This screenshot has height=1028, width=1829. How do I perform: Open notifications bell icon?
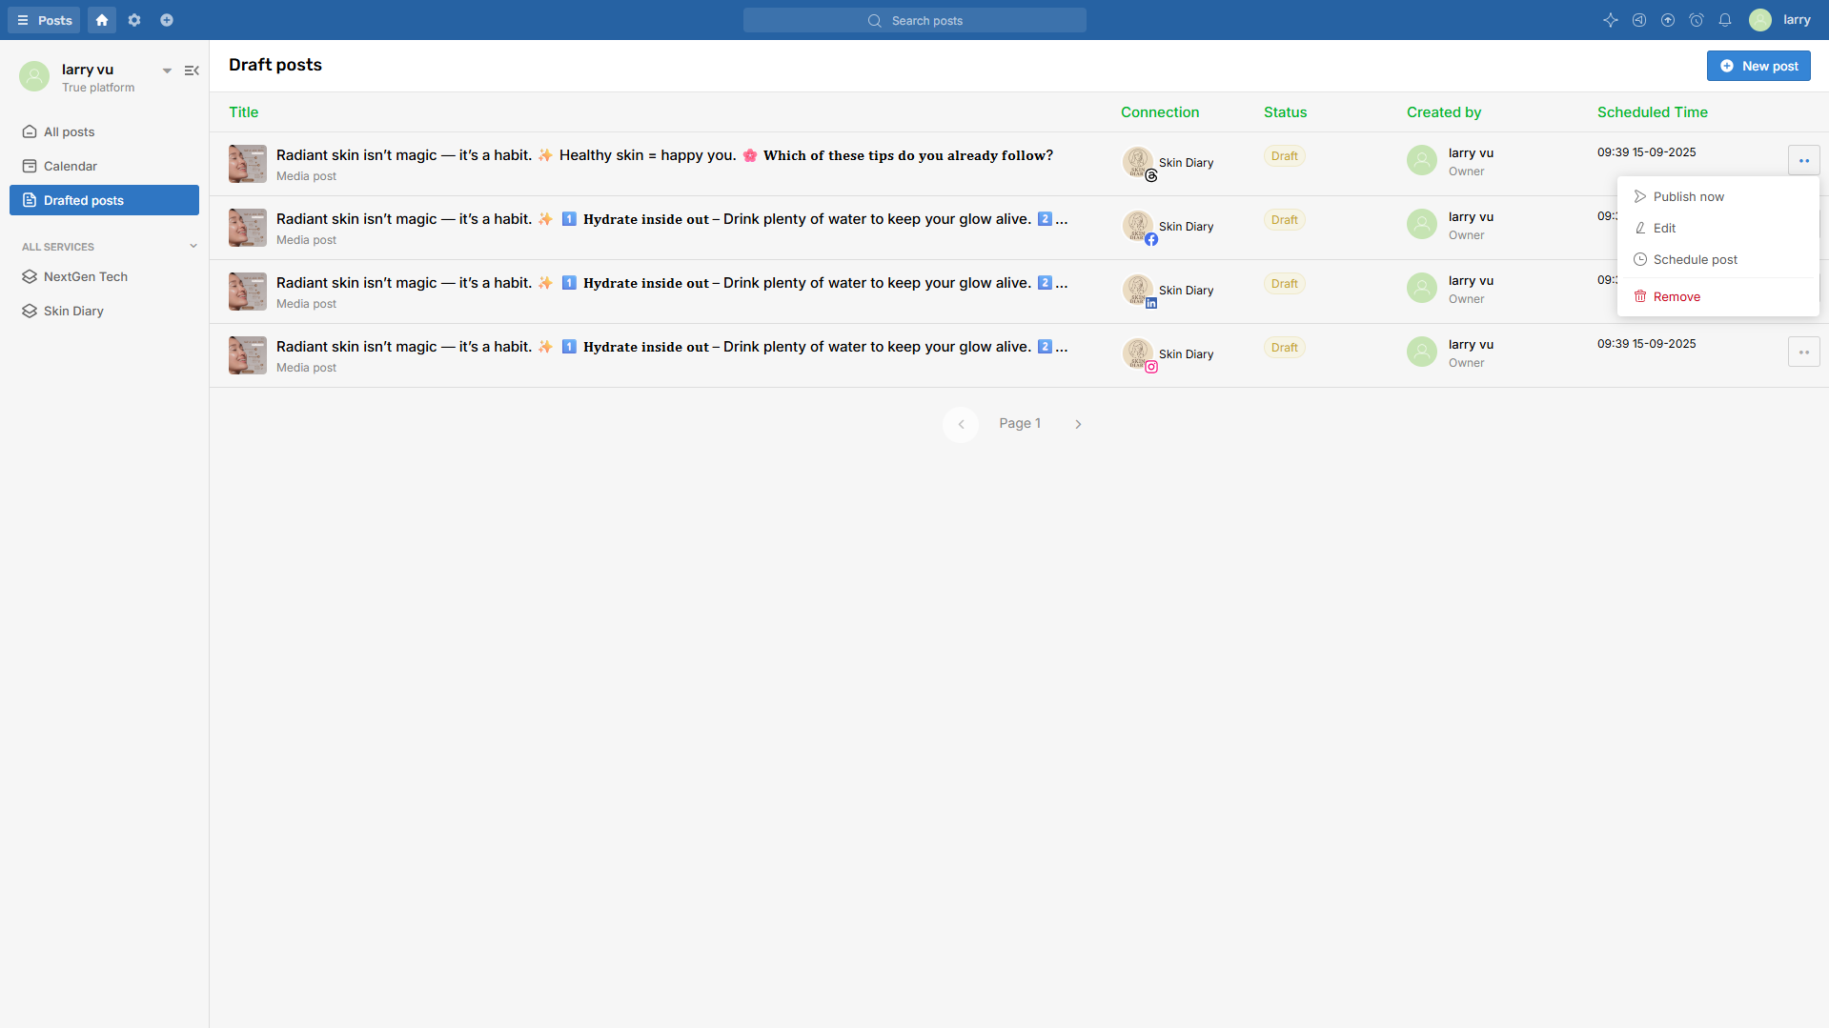tap(1725, 20)
